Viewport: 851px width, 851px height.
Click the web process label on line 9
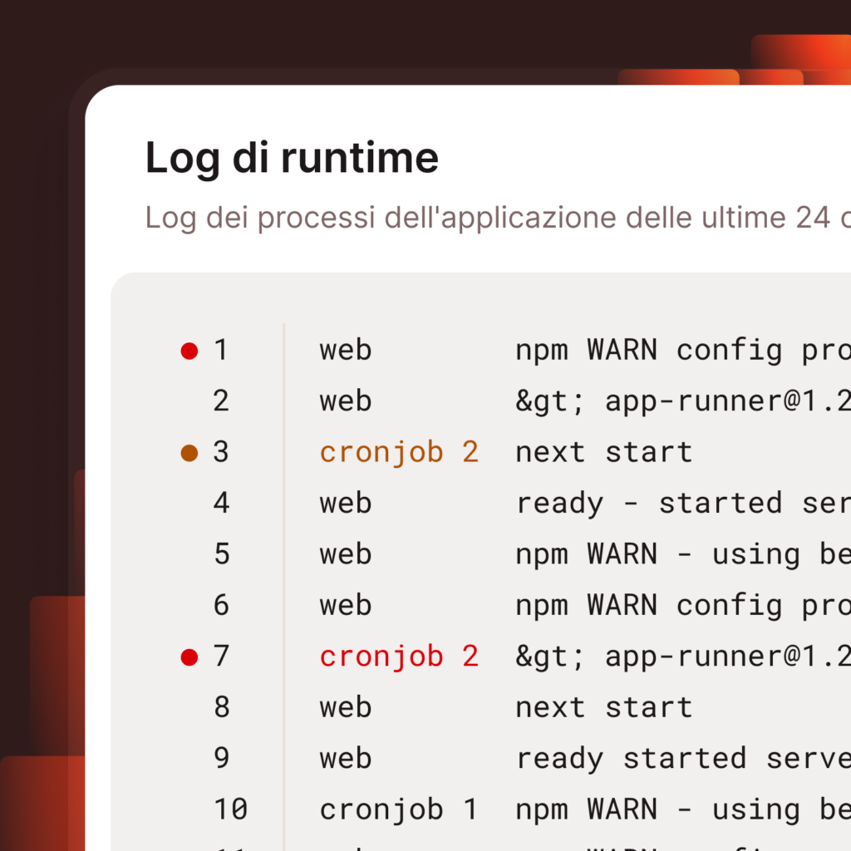(344, 759)
